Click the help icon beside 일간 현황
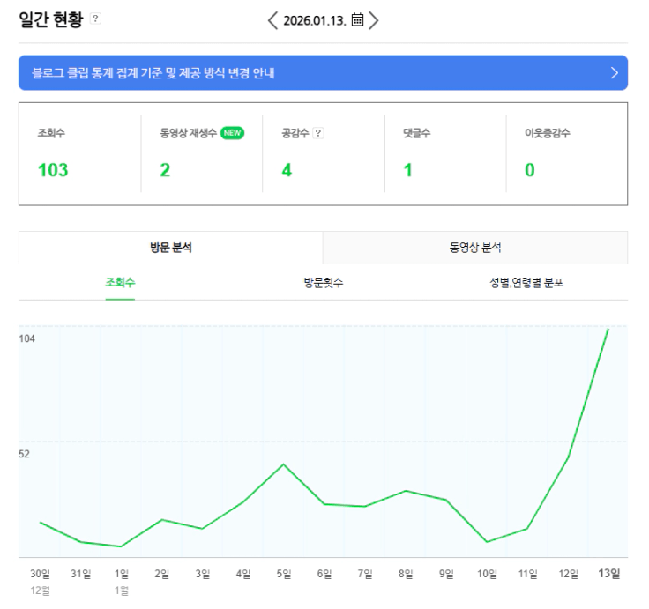The width and height of the screenshot is (649, 609). pyautogui.click(x=96, y=19)
